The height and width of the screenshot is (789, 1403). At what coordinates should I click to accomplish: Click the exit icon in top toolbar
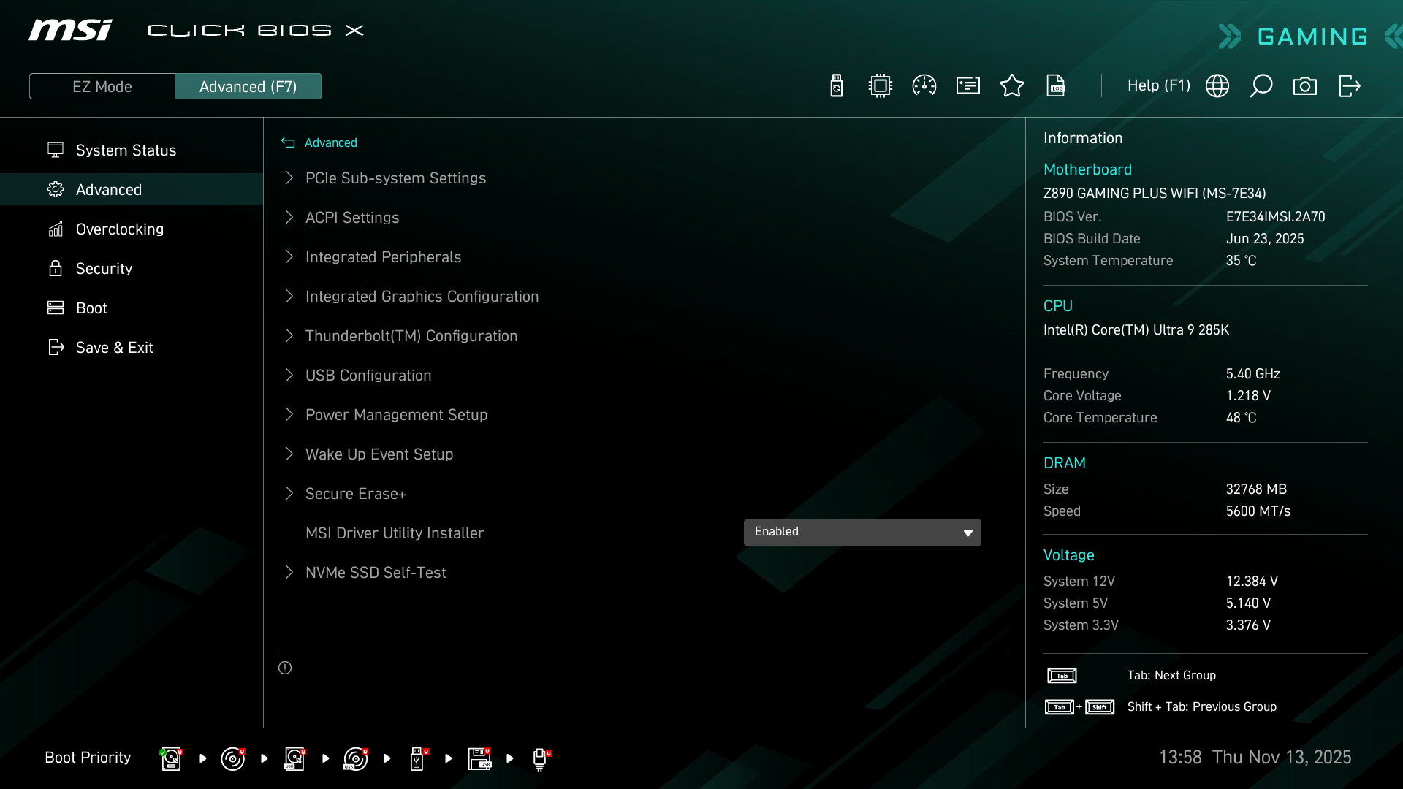pos(1349,86)
